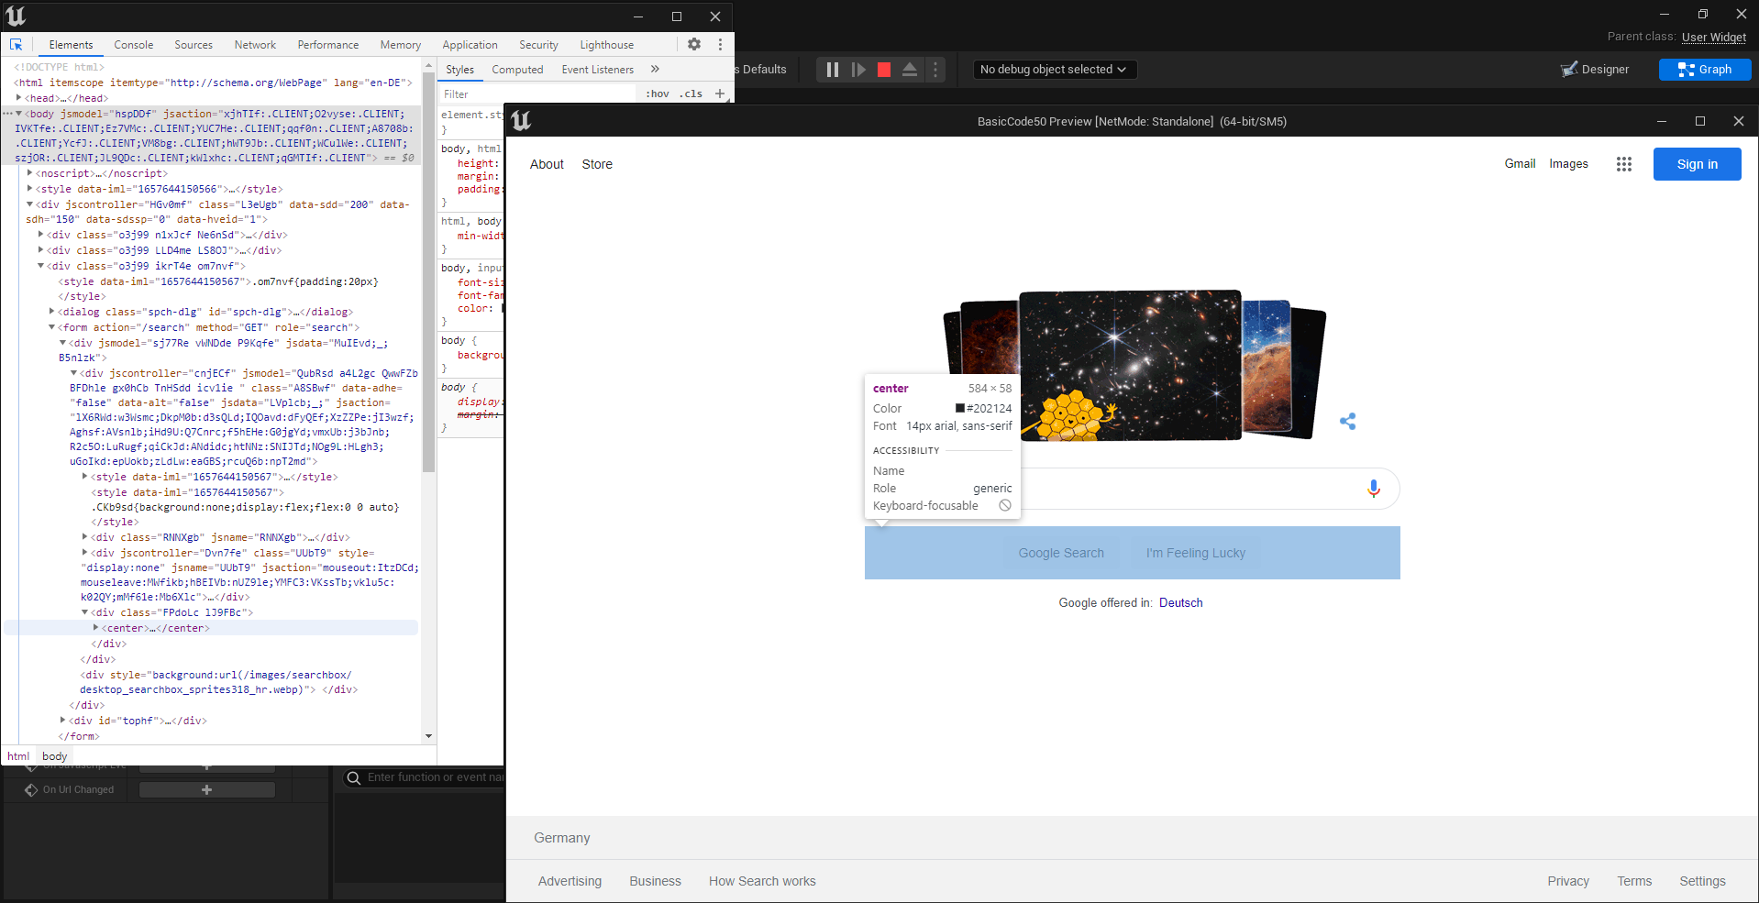Click the Google Search button
The height and width of the screenshot is (903, 1759).
pyautogui.click(x=1061, y=553)
